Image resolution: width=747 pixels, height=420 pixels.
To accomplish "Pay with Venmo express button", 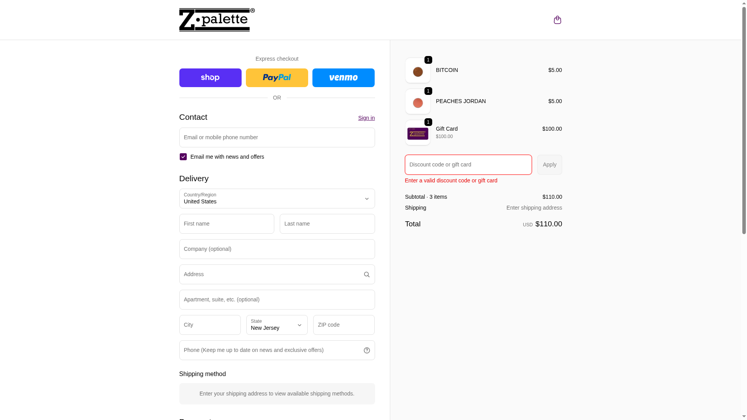I will point(343,78).
